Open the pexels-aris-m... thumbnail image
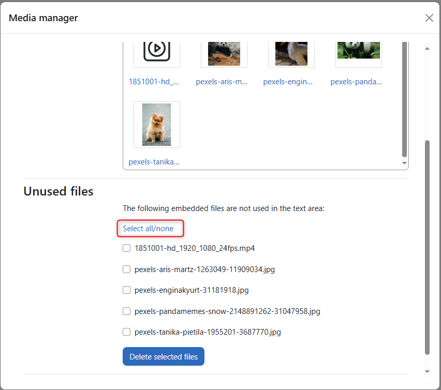Image resolution: width=441 pixels, height=390 pixels. click(x=224, y=54)
